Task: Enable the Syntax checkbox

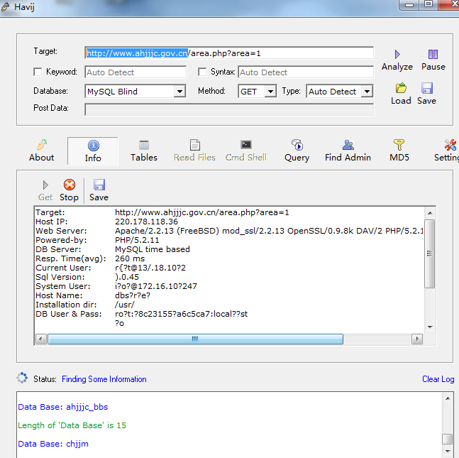Action: click(x=202, y=72)
